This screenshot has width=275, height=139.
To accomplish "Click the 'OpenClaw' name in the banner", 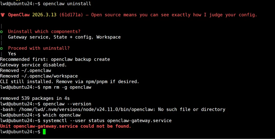I will tap(19, 15).
